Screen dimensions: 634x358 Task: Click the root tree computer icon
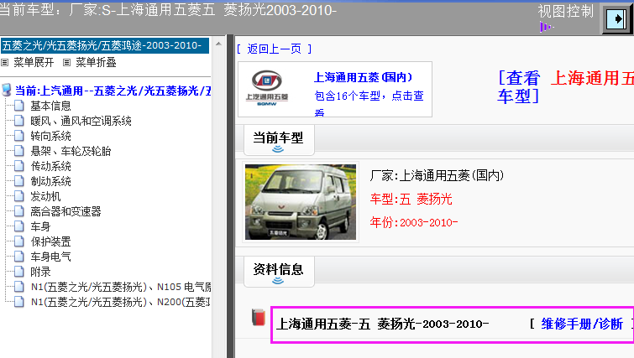7,91
